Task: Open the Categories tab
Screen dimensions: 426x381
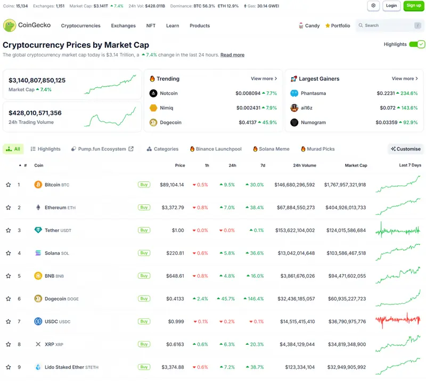Action: tap(162, 149)
